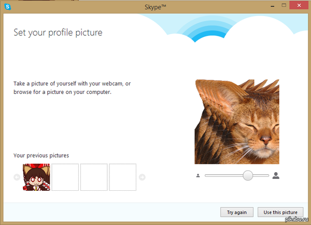Select the anime character previous picture
Image resolution: width=311 pixels, height=225 pixels.
coord(36,177)
